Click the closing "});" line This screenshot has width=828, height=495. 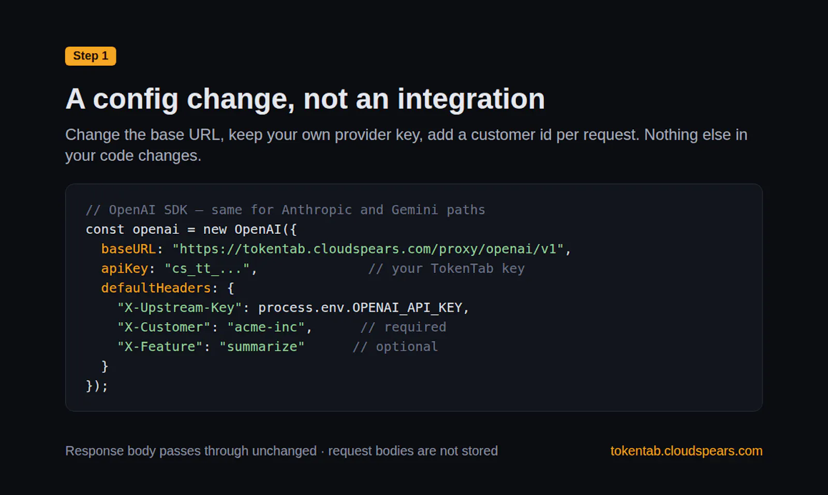click(x=97, y=386)
